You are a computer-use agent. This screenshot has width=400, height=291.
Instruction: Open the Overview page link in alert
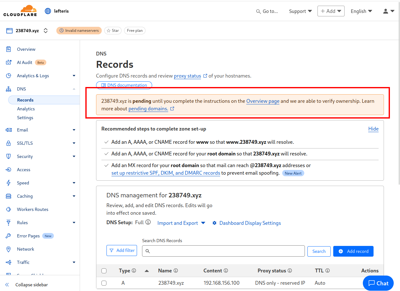(263, 101)
